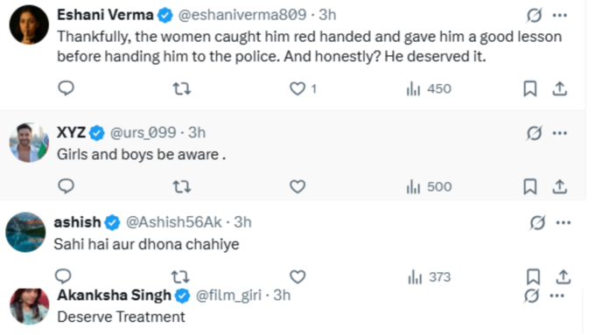Open @eshaniverma809 profile handle
Viewport: 595px width, 335px height.
[242, 15]
